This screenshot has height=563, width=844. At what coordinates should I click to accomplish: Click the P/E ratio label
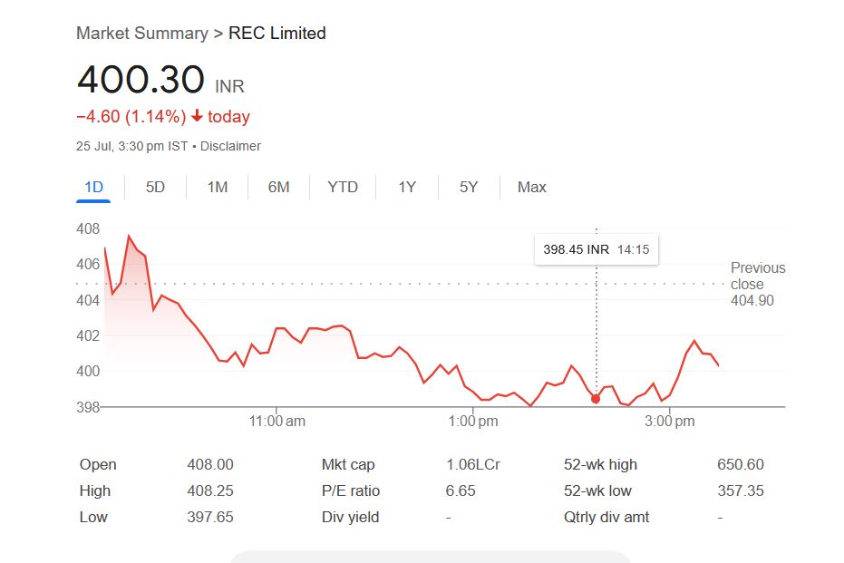coord(351,490)
